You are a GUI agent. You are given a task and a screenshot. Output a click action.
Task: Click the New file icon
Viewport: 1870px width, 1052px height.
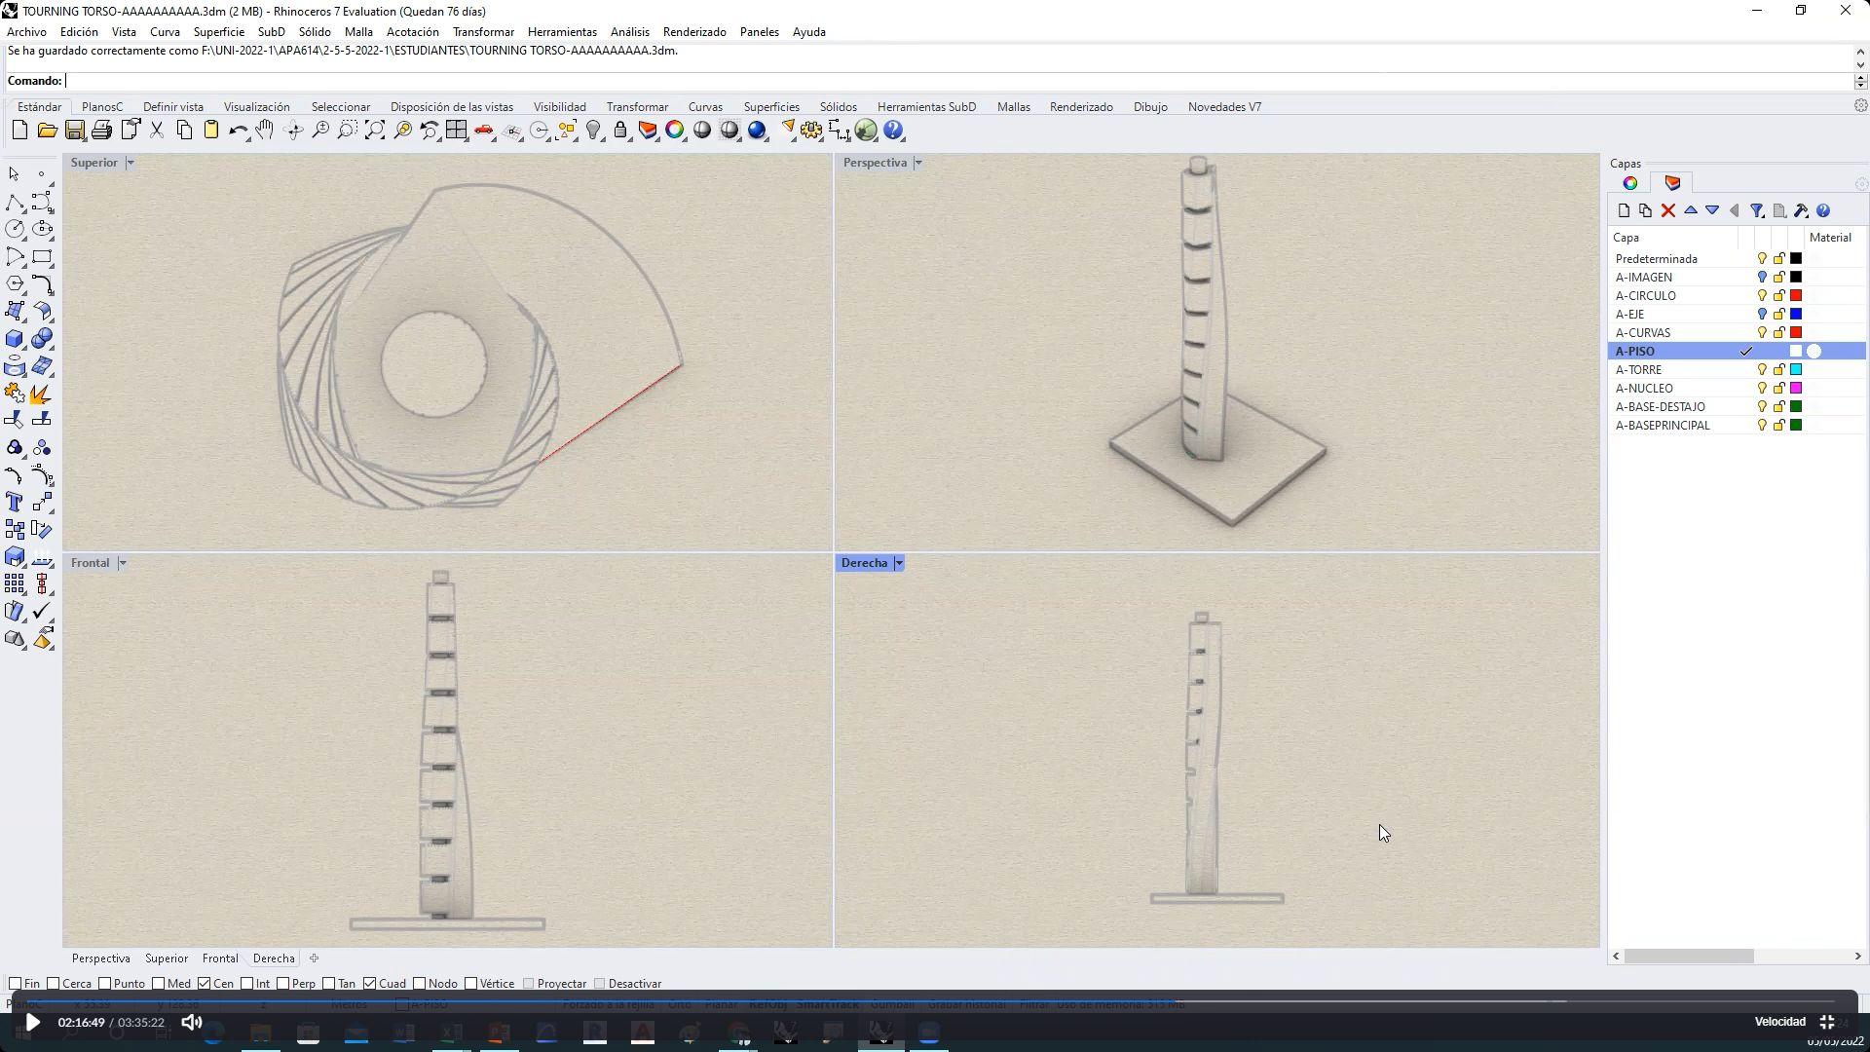[19, 131]
